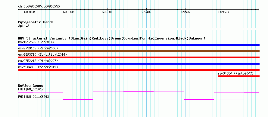The height and width of the screenshot is (117, 268).
Task: Open the nsv1012600 (Coe2014) label
Action: click(x=36, y=42)
